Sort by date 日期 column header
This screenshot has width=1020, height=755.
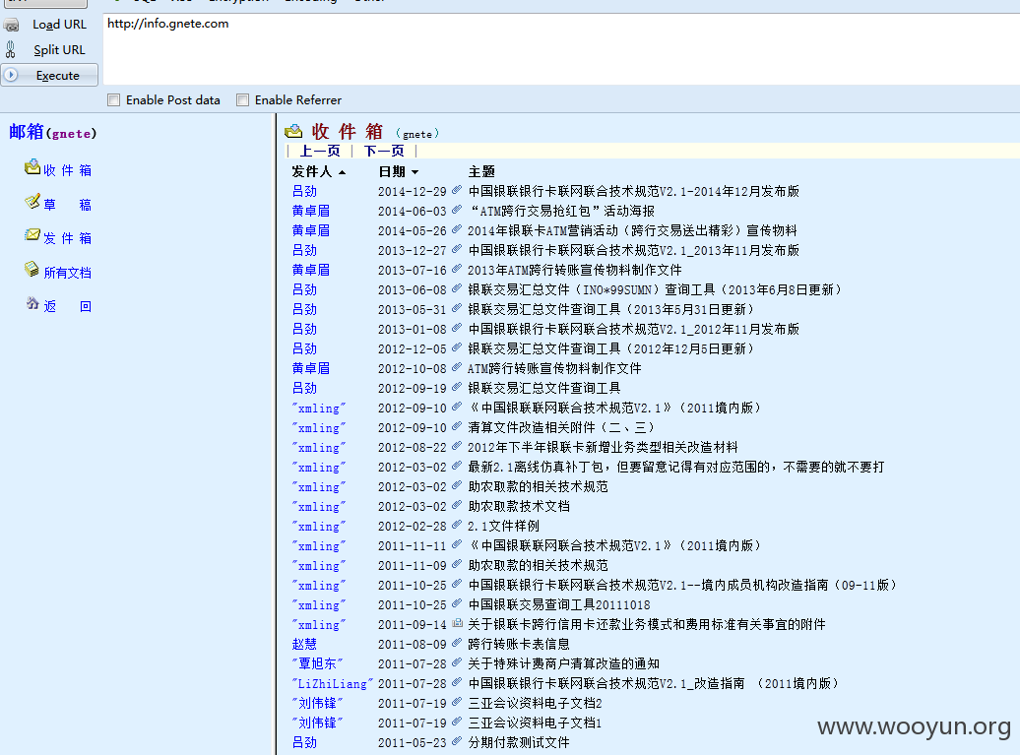click(398, 171)
